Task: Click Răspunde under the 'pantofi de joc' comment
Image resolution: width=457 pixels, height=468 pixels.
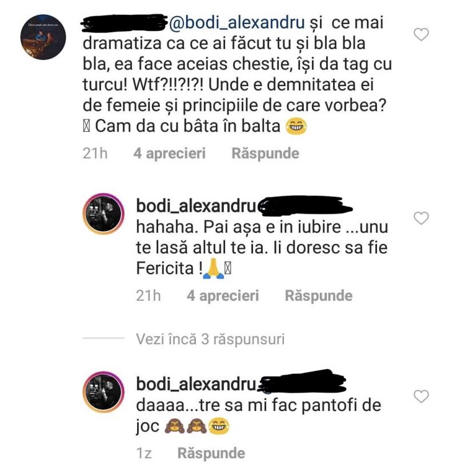Action: [x=211, y=453]
